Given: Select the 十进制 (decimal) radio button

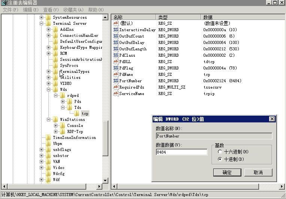Looking at the screenshot, I should click(x=219, y=159).
